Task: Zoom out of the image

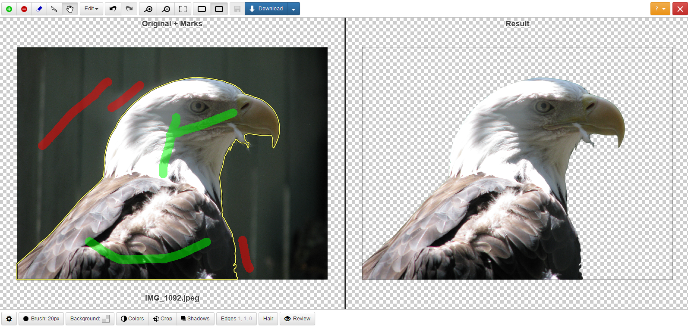Action: 166,9
